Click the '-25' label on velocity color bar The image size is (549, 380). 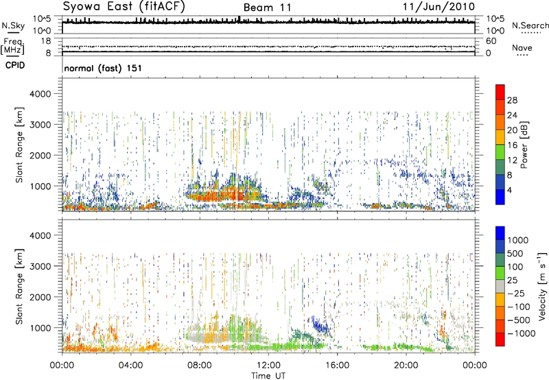(x=515, y=294)
